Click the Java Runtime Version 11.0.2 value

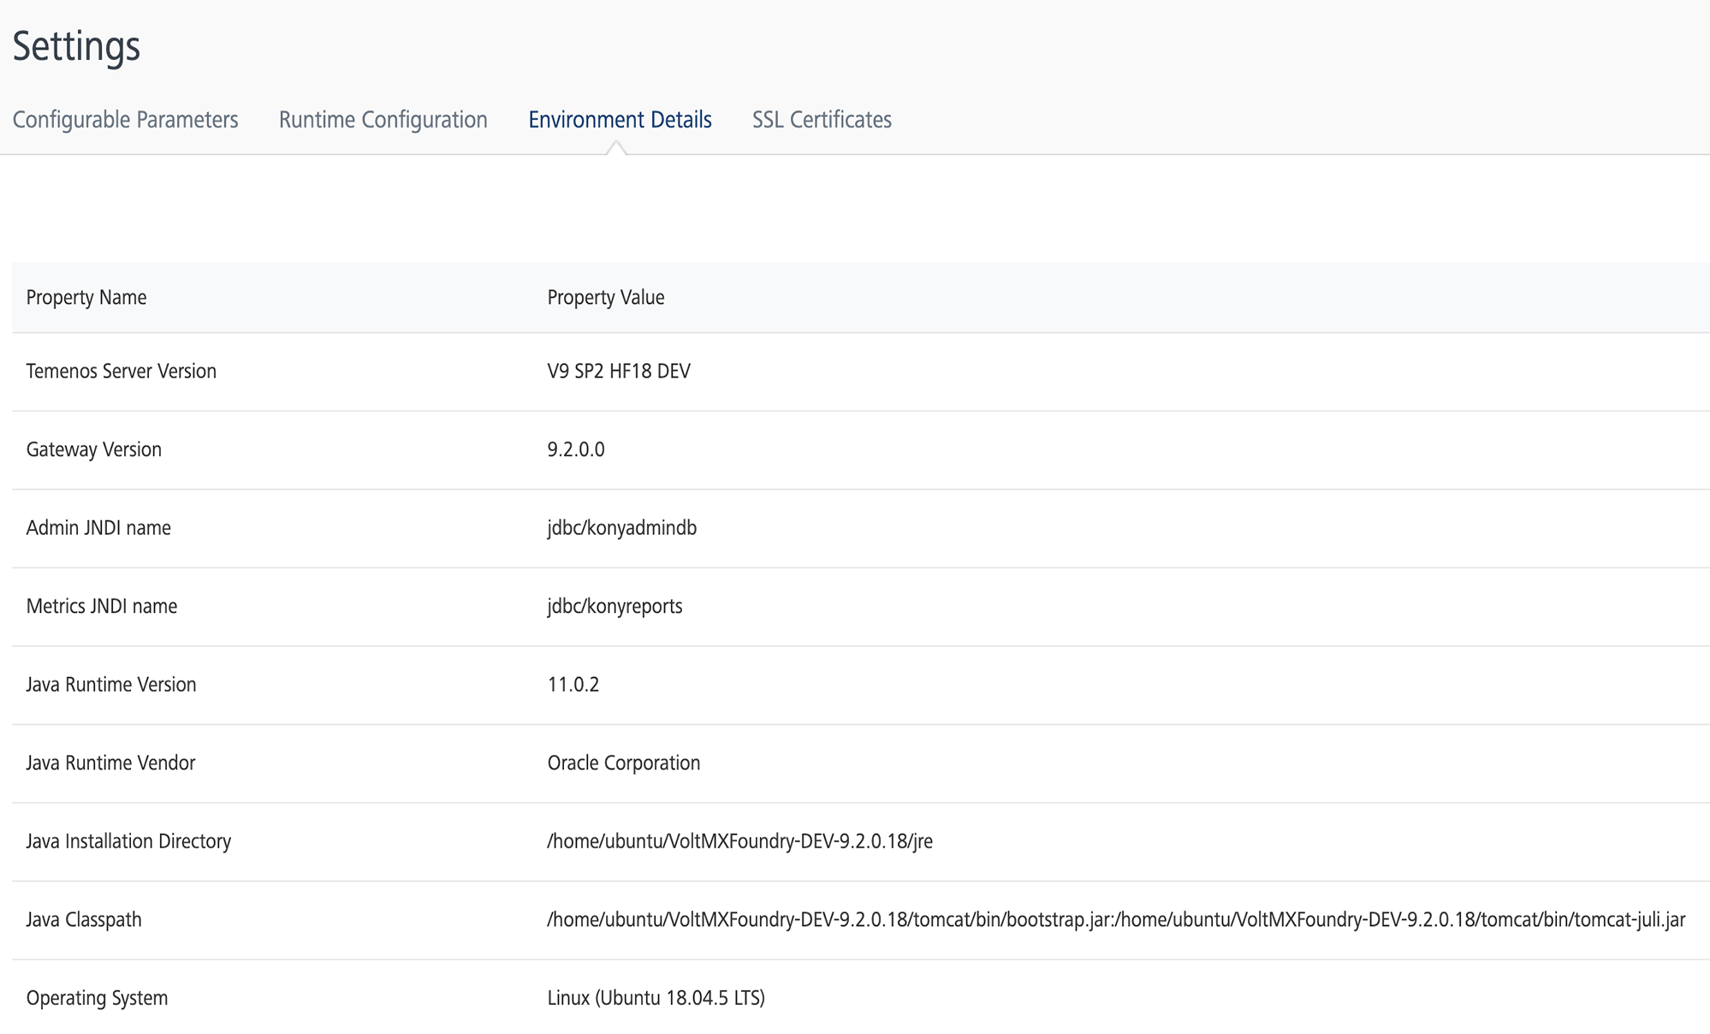pos(573,684)
